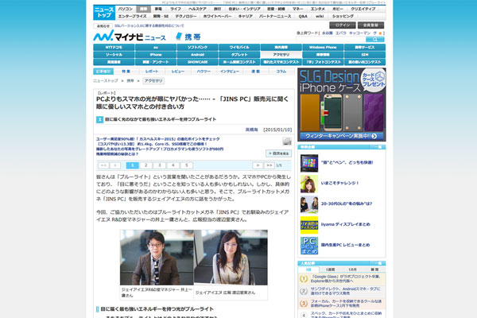Viewport: 477px width, 318px height.
Task: Open the キャリア menu item
Action: tap(245, 17)
